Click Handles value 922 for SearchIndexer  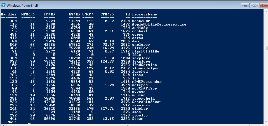click(13, 102)
